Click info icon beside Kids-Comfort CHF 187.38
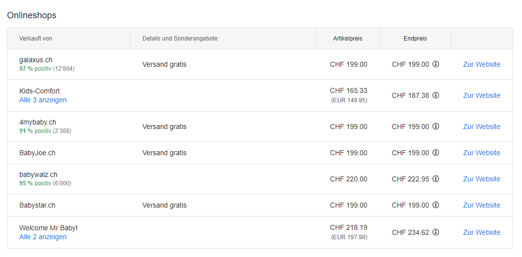This screenshot has height=257, width=522. click(435, 95)
